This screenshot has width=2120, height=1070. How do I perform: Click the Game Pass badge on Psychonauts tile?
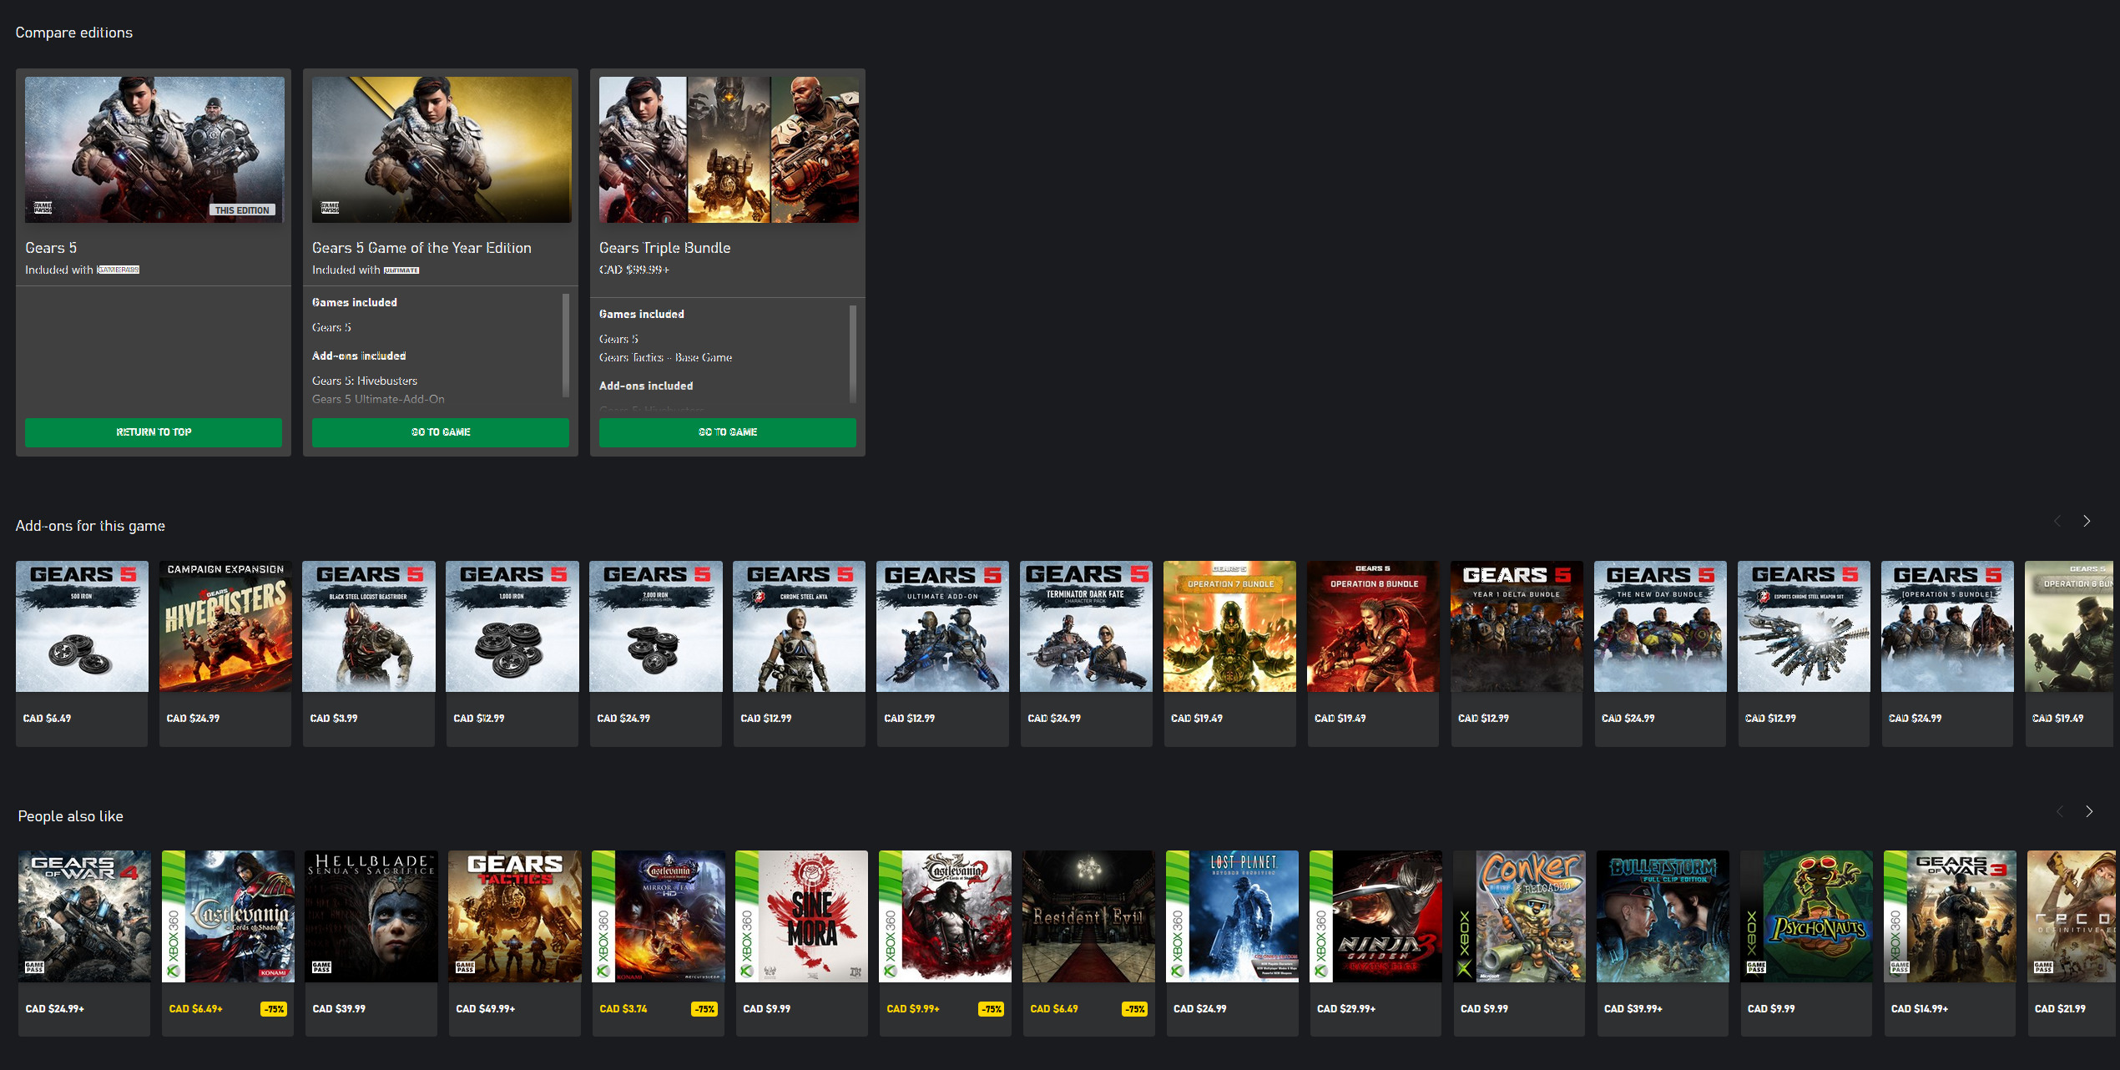1756,967
